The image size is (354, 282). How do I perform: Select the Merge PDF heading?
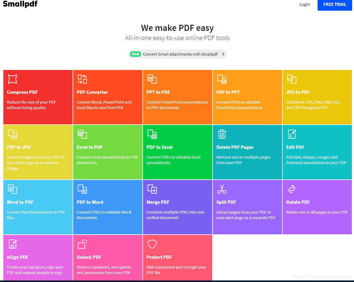[x=158, y=202]
